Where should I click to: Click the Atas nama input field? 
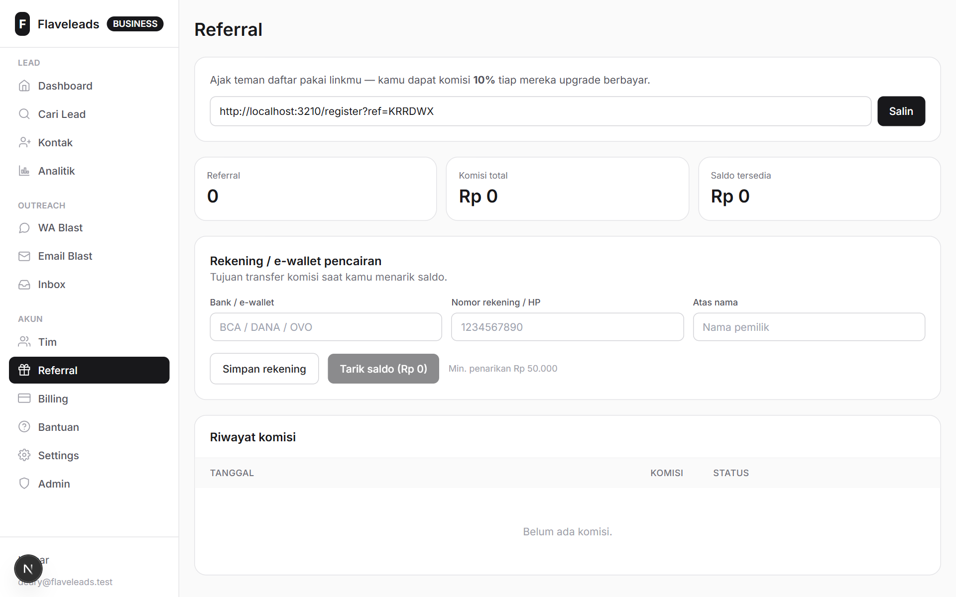coord(809,327)
